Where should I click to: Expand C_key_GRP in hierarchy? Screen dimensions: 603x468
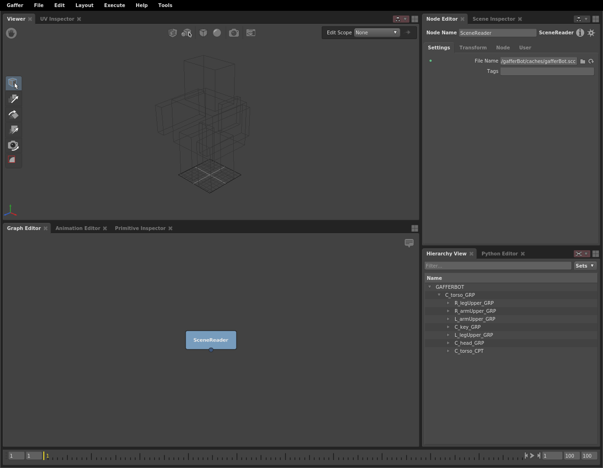click(448, 327)
